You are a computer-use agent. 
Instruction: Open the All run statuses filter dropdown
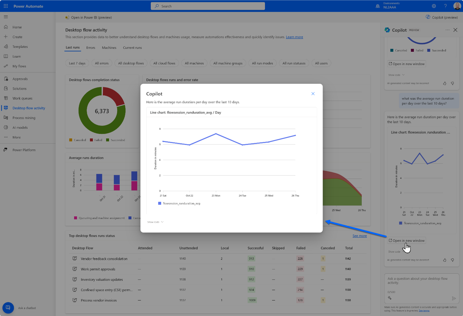pos(294,63)
